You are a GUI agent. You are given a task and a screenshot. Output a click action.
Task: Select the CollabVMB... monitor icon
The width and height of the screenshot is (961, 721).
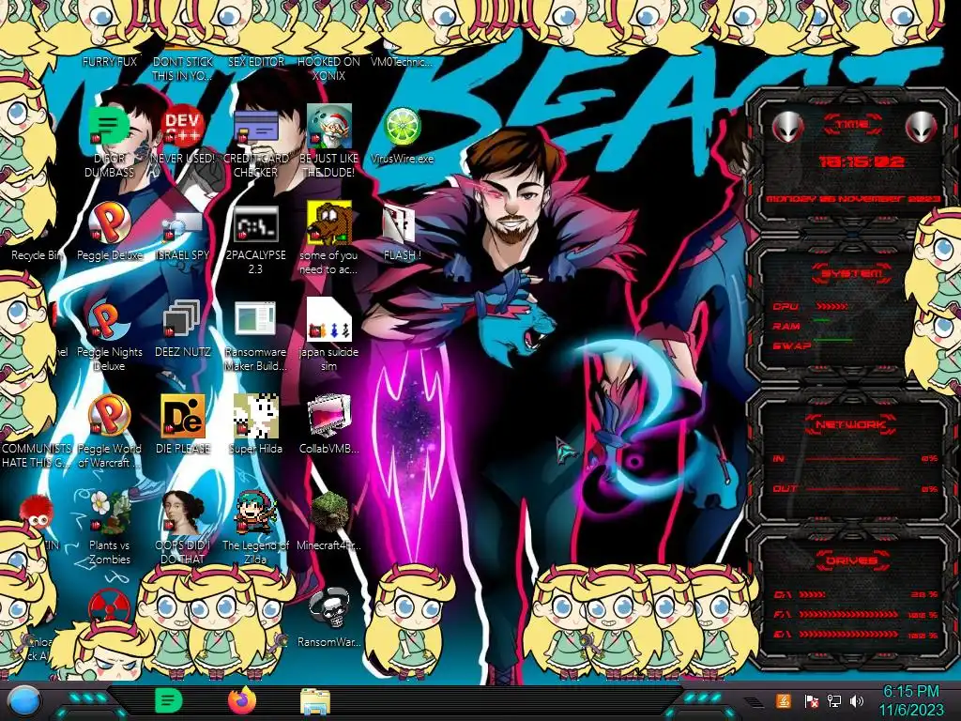(328, 416)
